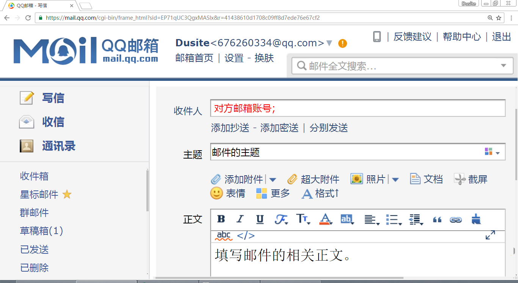Add a document via 文档 icon
518x283 pixels.
click(415, 179)
